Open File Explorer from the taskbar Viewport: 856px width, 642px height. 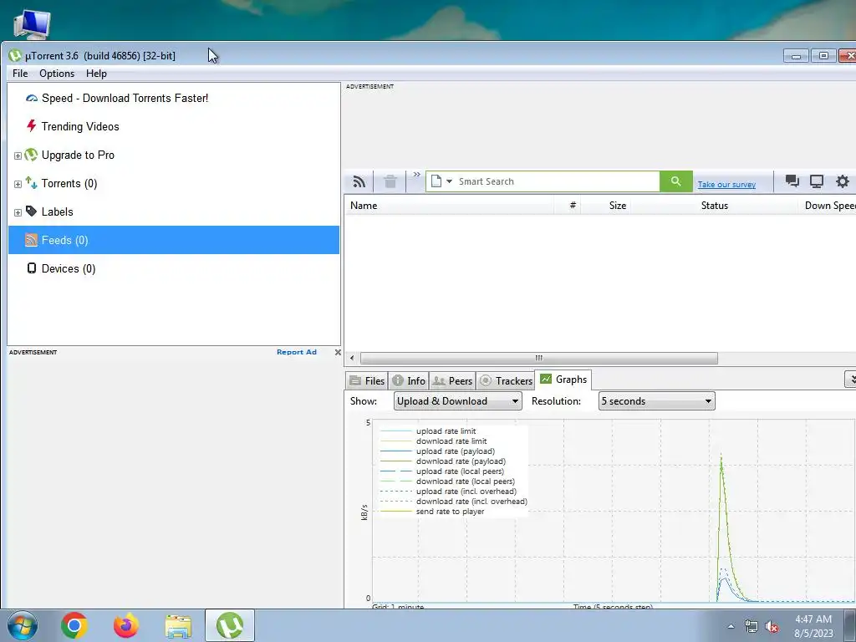(x=178, y=626)
